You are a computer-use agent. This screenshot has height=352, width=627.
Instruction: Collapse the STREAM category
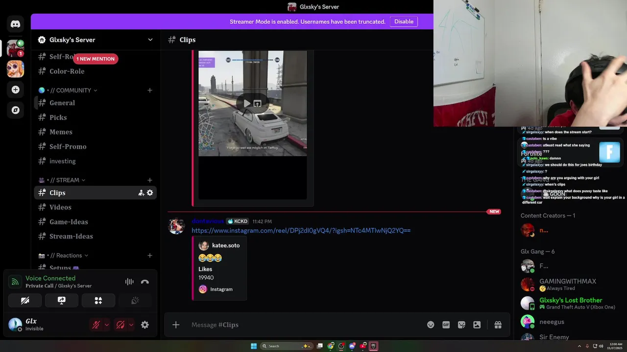click(x=62, y=180)
